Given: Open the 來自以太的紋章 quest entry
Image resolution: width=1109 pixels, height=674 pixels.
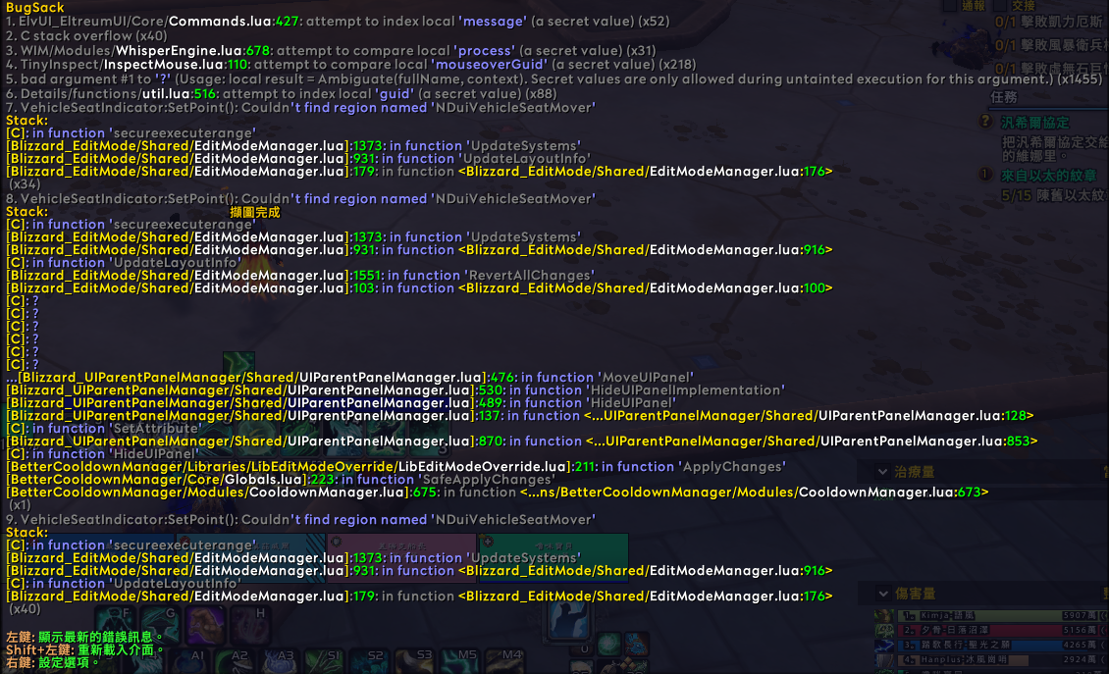Looking at the screenshot, I should click(x=1048, y=176).
